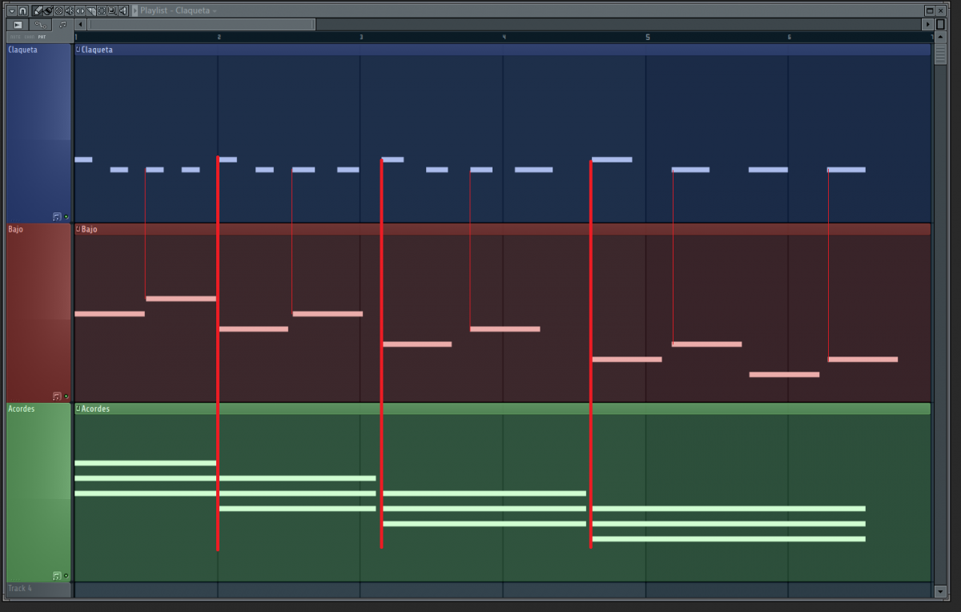Image resolution: width=961 pixels, height=612 pixels.
Task: Click bar 3 on the timeline ruler
Action: point(361,37)
